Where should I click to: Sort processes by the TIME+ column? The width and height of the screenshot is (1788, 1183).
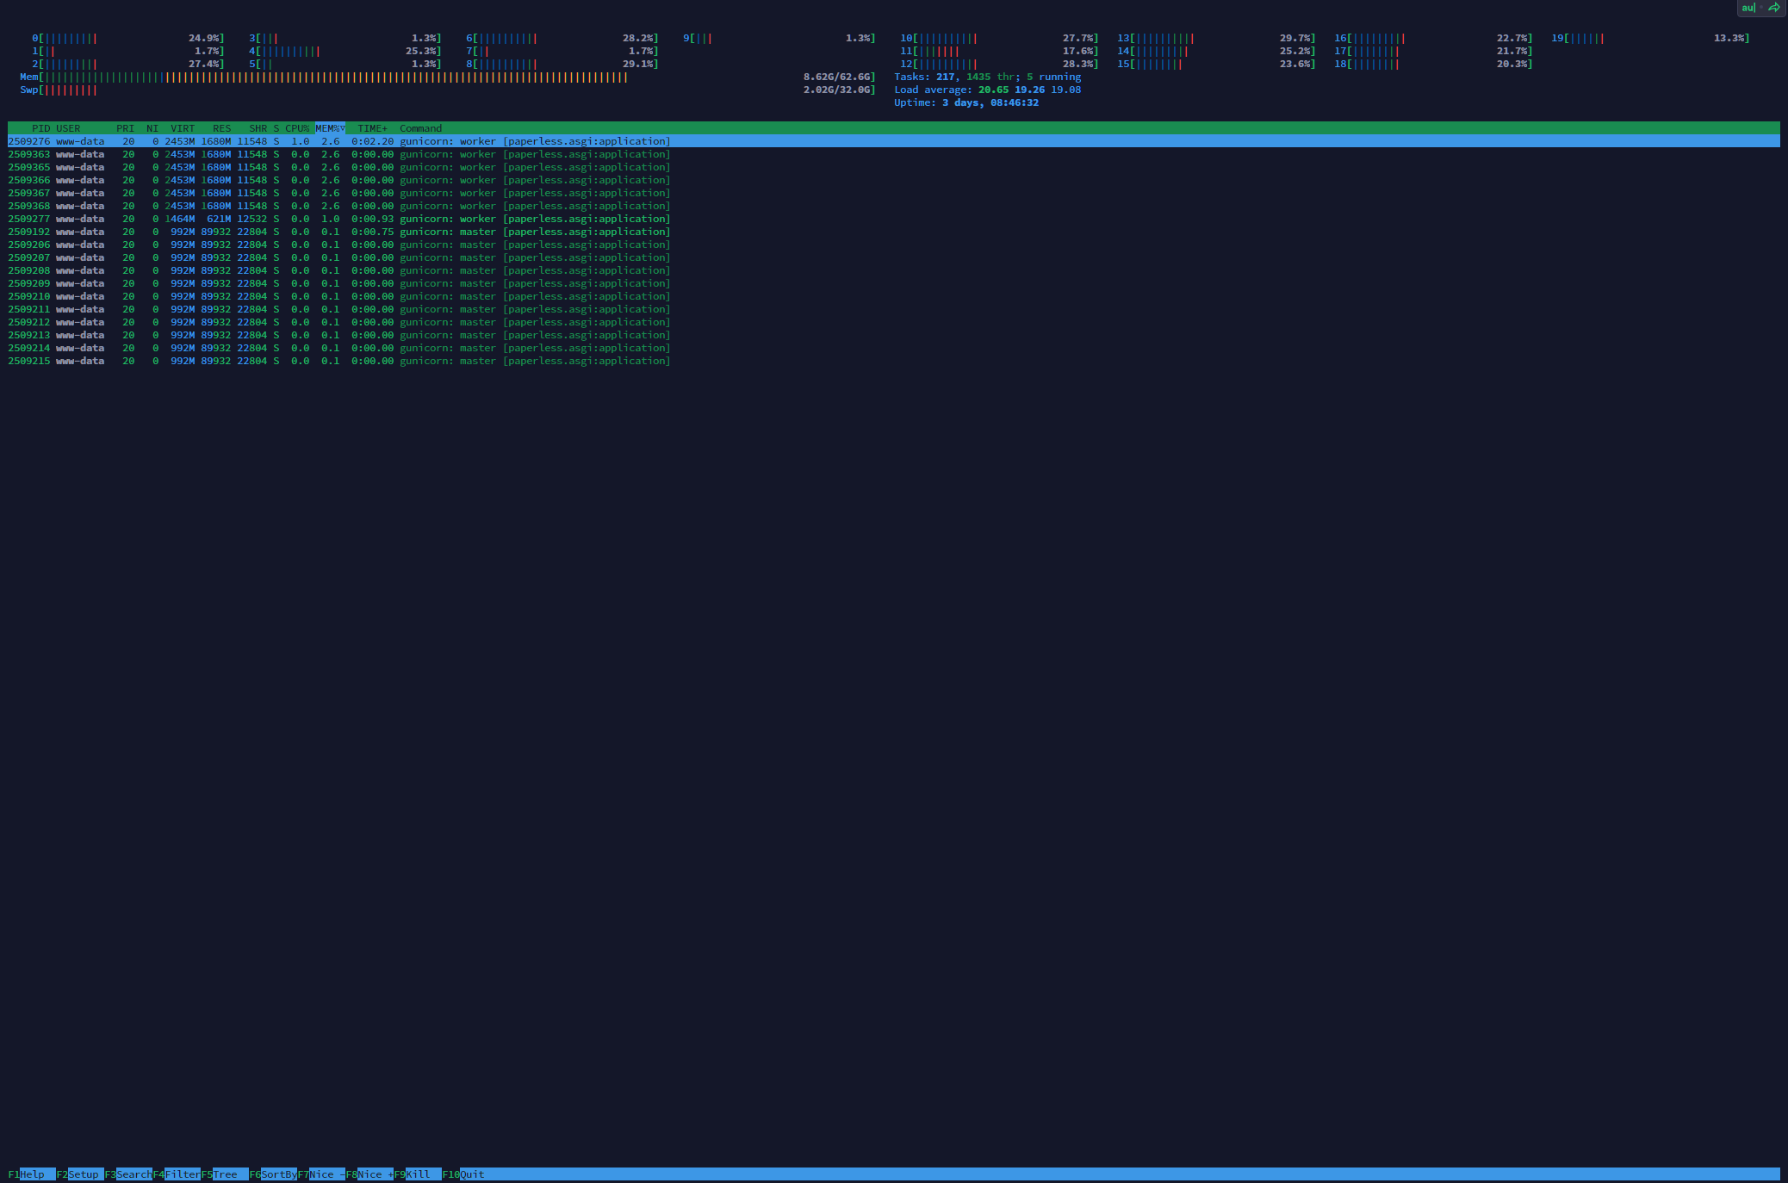click(372, 127)
